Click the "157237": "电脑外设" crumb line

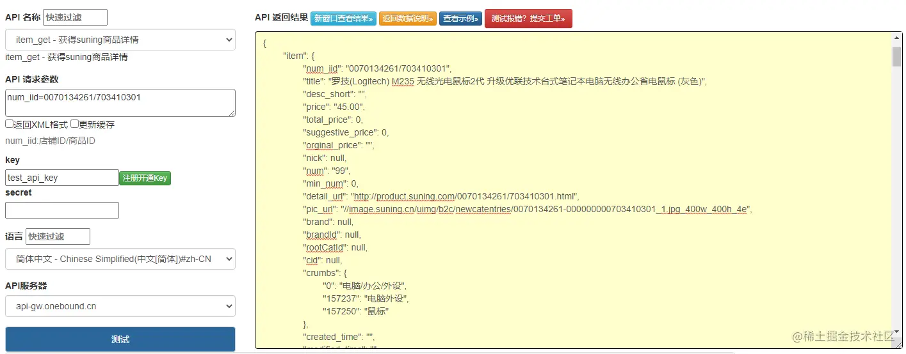click(x=366, y=298)
